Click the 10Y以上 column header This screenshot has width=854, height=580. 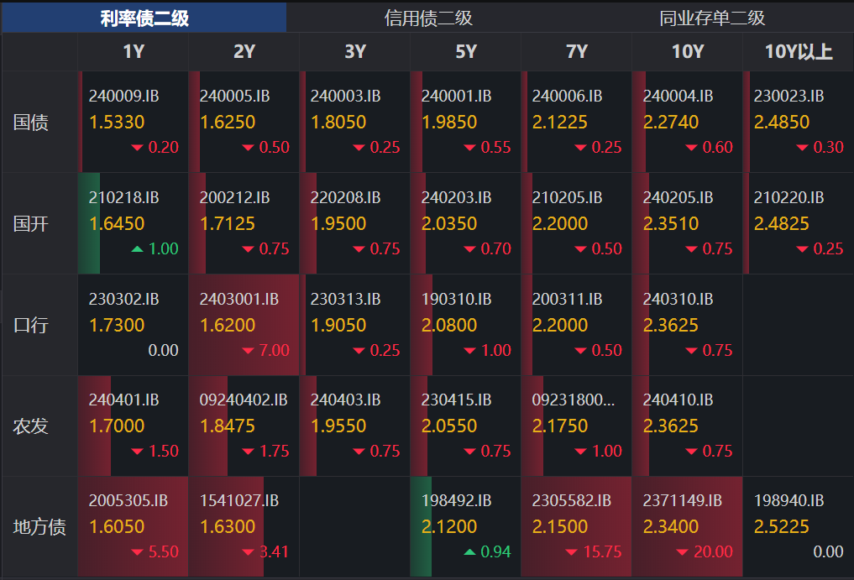[x=798, y=52]
